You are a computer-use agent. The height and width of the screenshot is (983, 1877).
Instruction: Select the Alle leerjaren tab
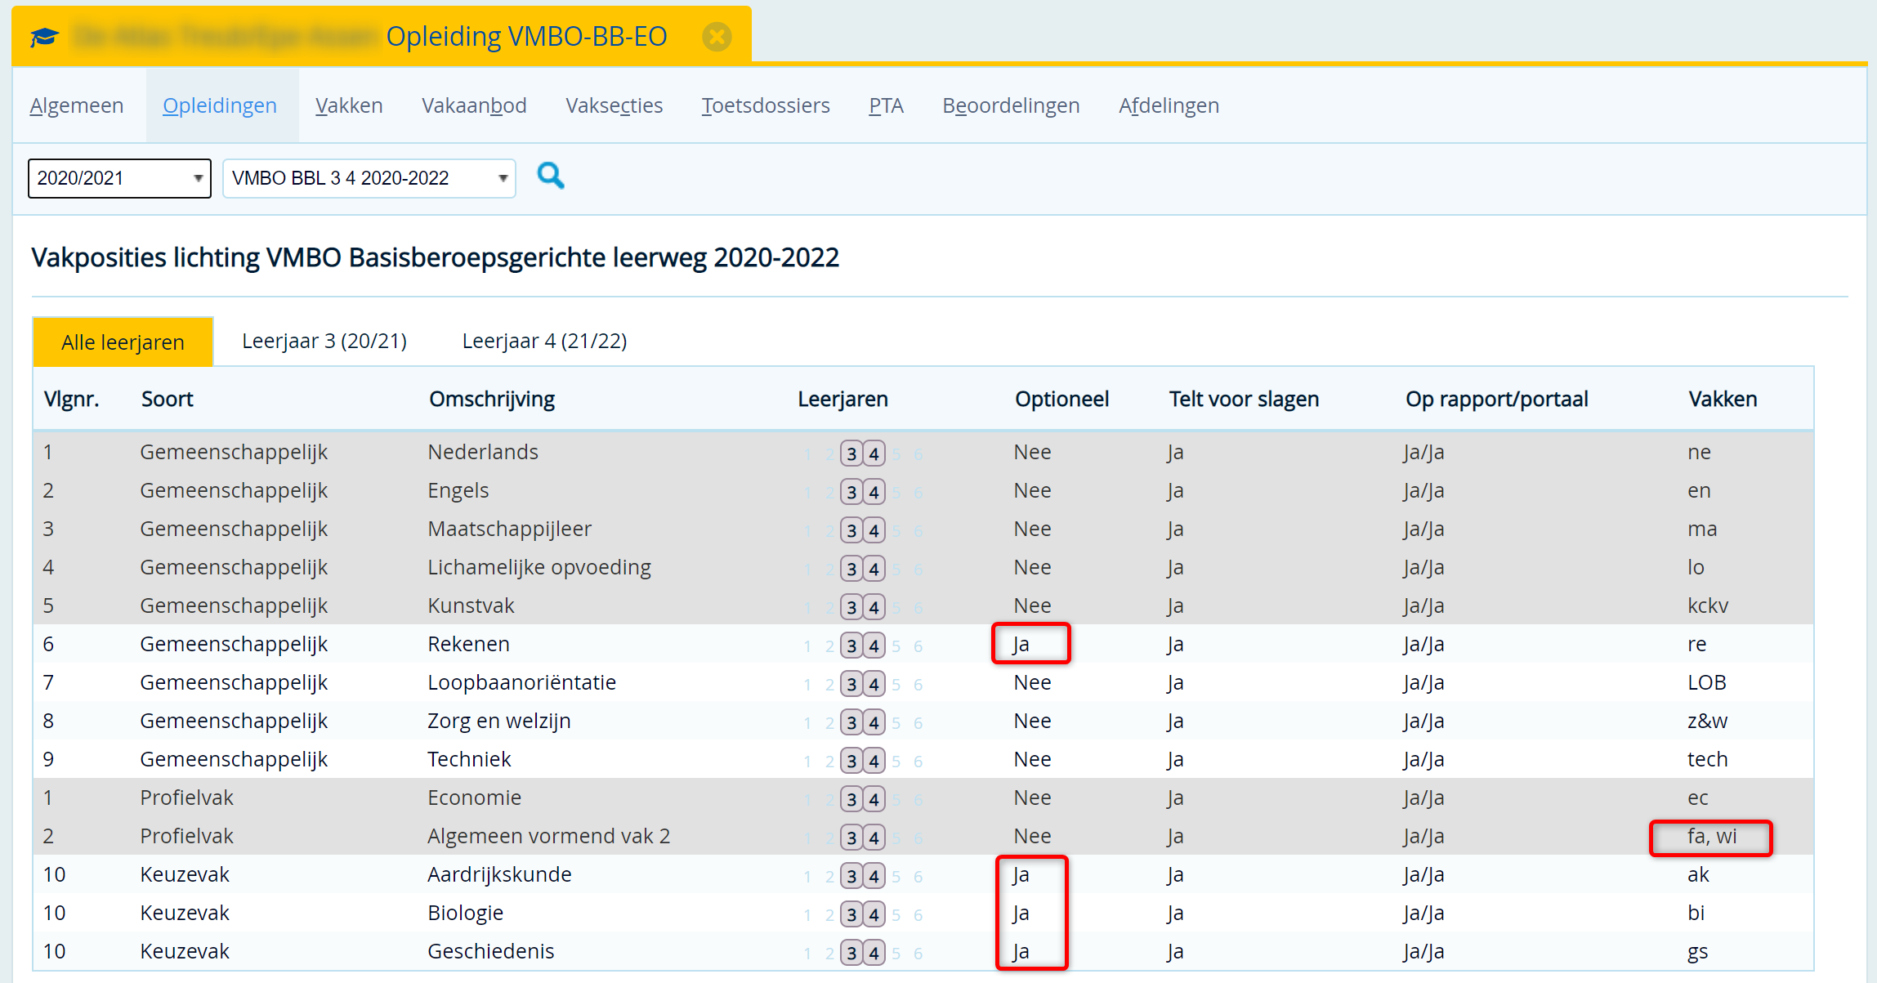(123, 342)
